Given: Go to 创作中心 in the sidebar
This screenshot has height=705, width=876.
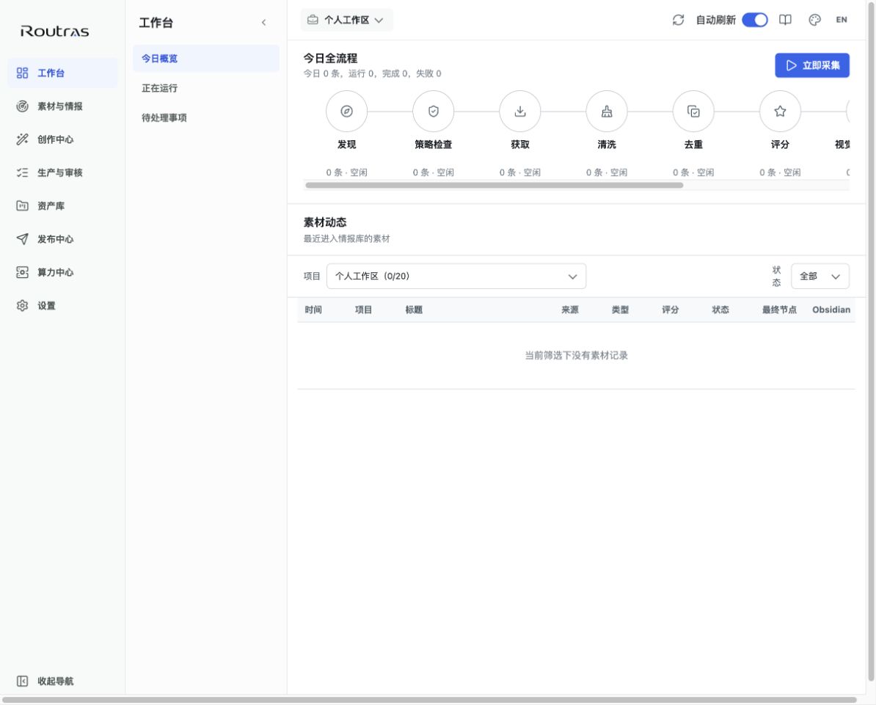Looking at the screenshot, I should 62,139.
